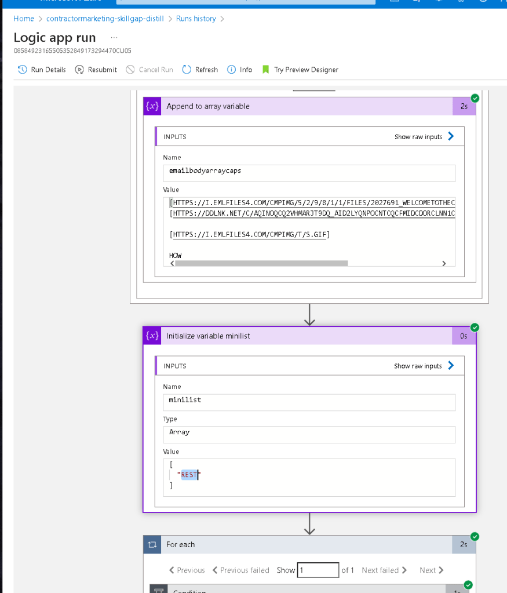Click the EMLFILES4 WELCOMETOTHEC URL in Value
This screenshot has width=507, height=593.
coord(314,203)
